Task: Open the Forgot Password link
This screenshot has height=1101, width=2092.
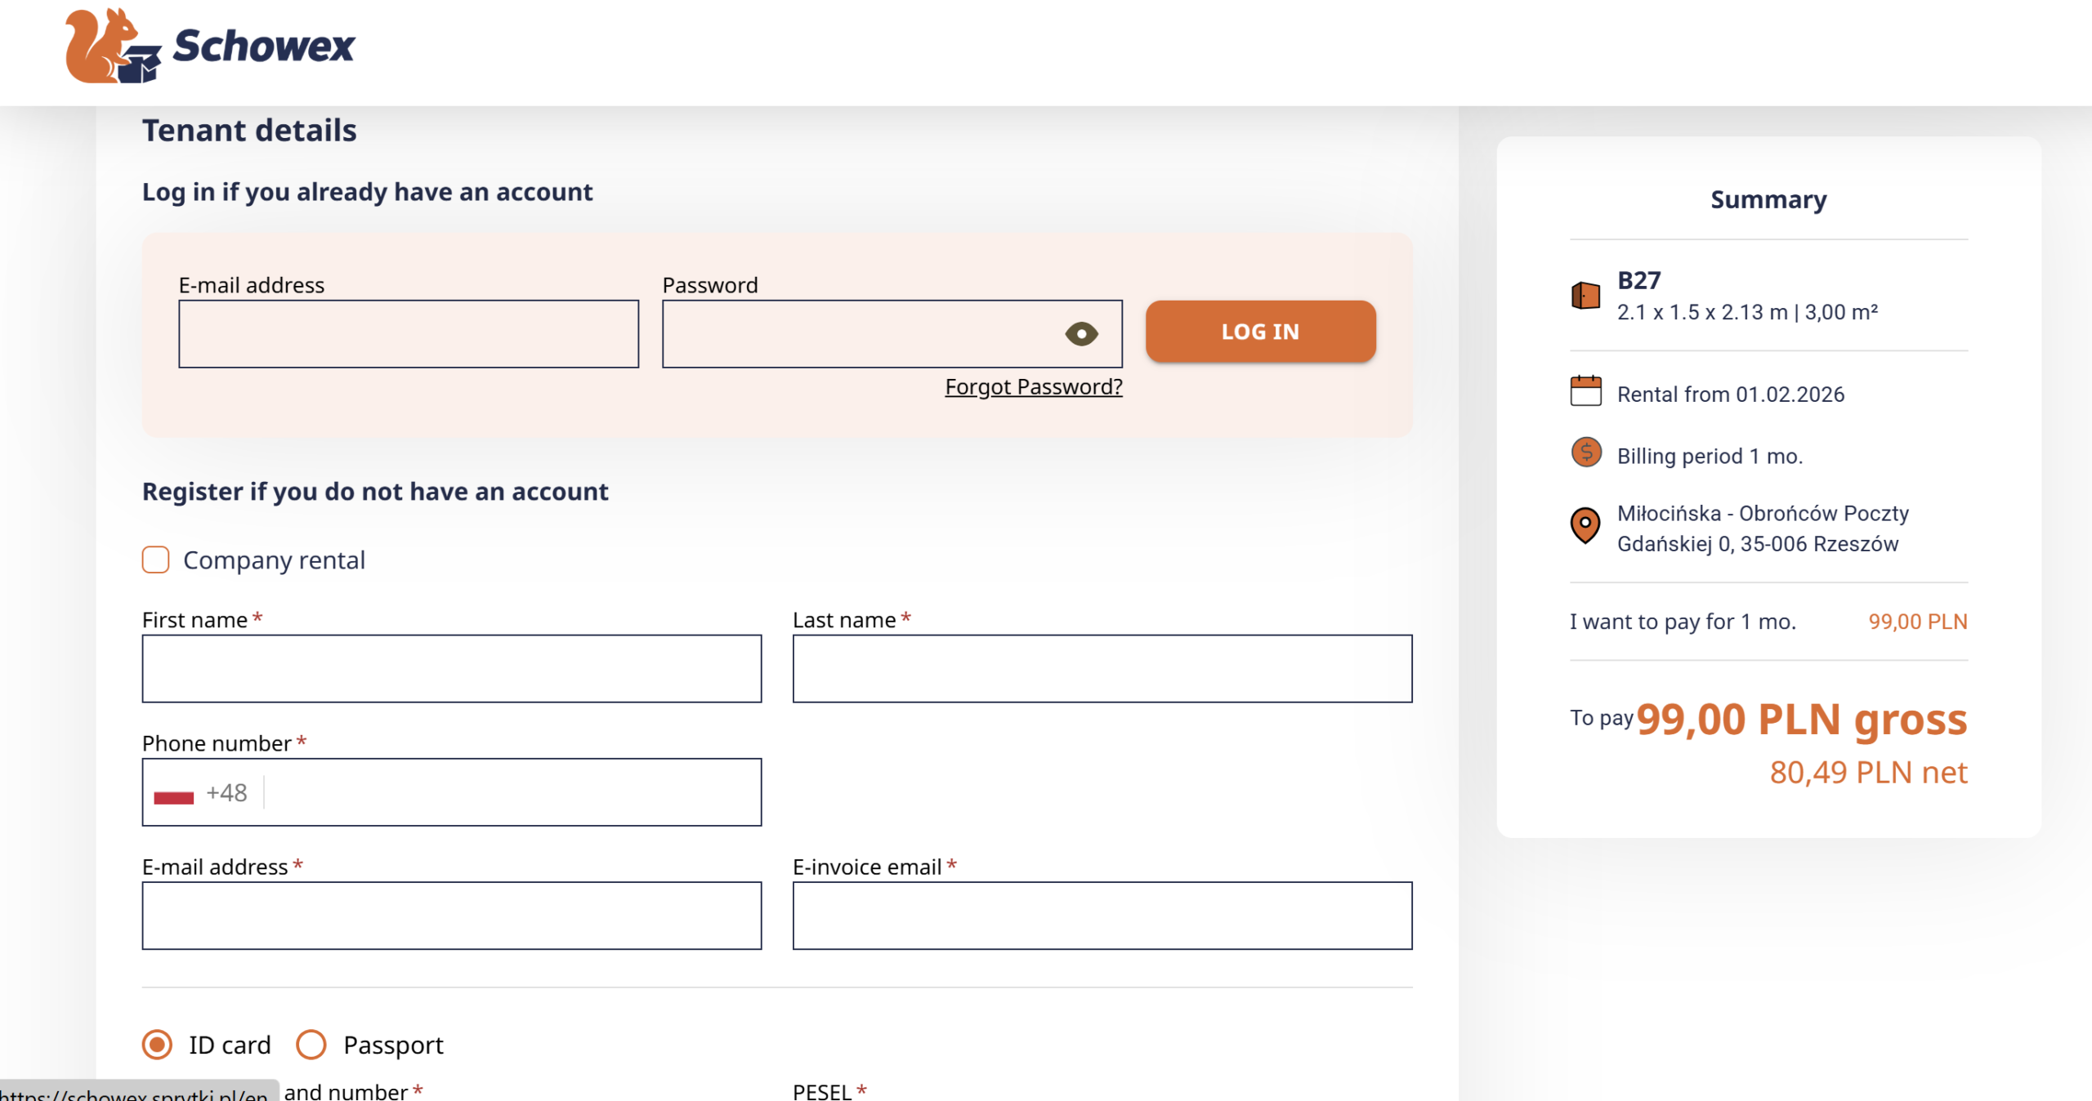Action: click(x=1033, y=386)
